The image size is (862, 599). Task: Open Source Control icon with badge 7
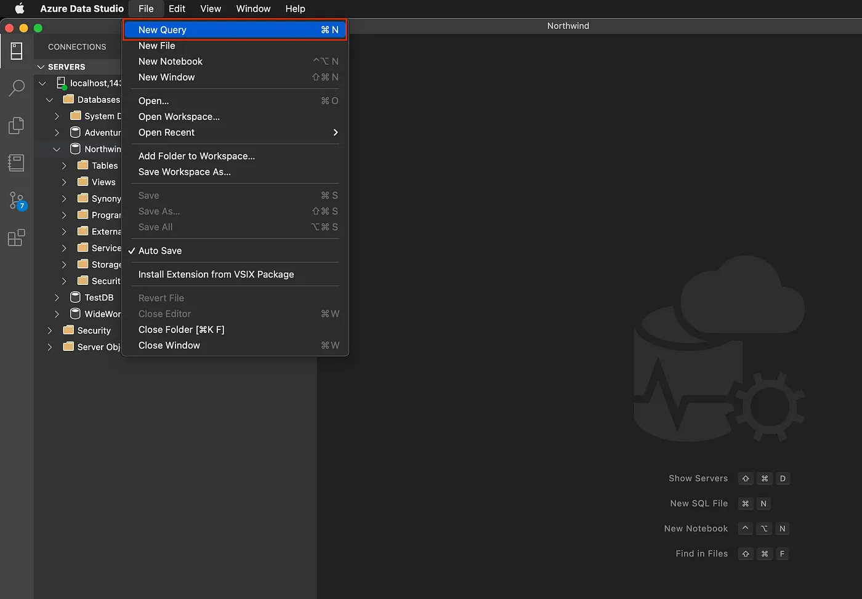tap(17, 201)
